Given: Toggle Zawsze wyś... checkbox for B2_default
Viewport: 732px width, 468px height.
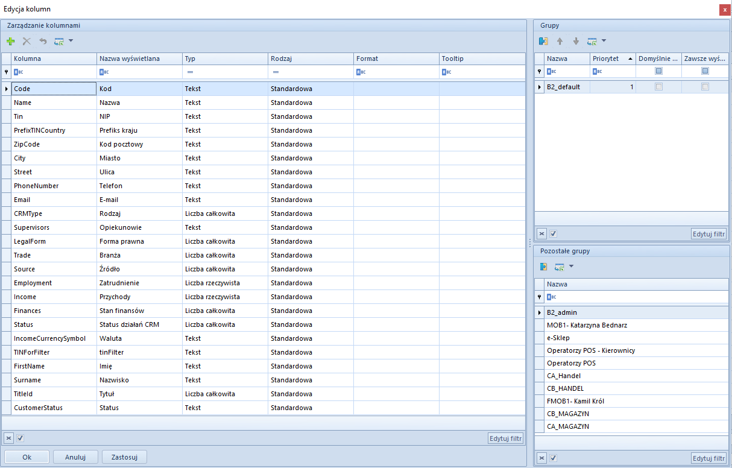Looking at the screenshot, I should 705,87.
